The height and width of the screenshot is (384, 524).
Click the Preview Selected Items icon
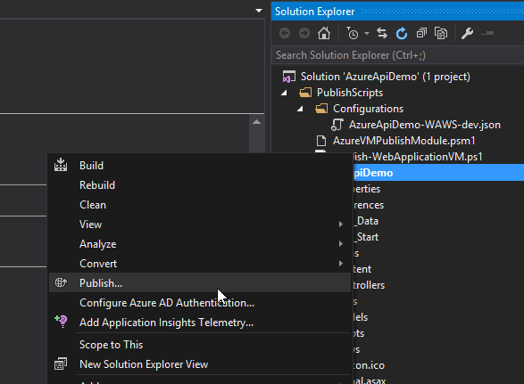487,33
